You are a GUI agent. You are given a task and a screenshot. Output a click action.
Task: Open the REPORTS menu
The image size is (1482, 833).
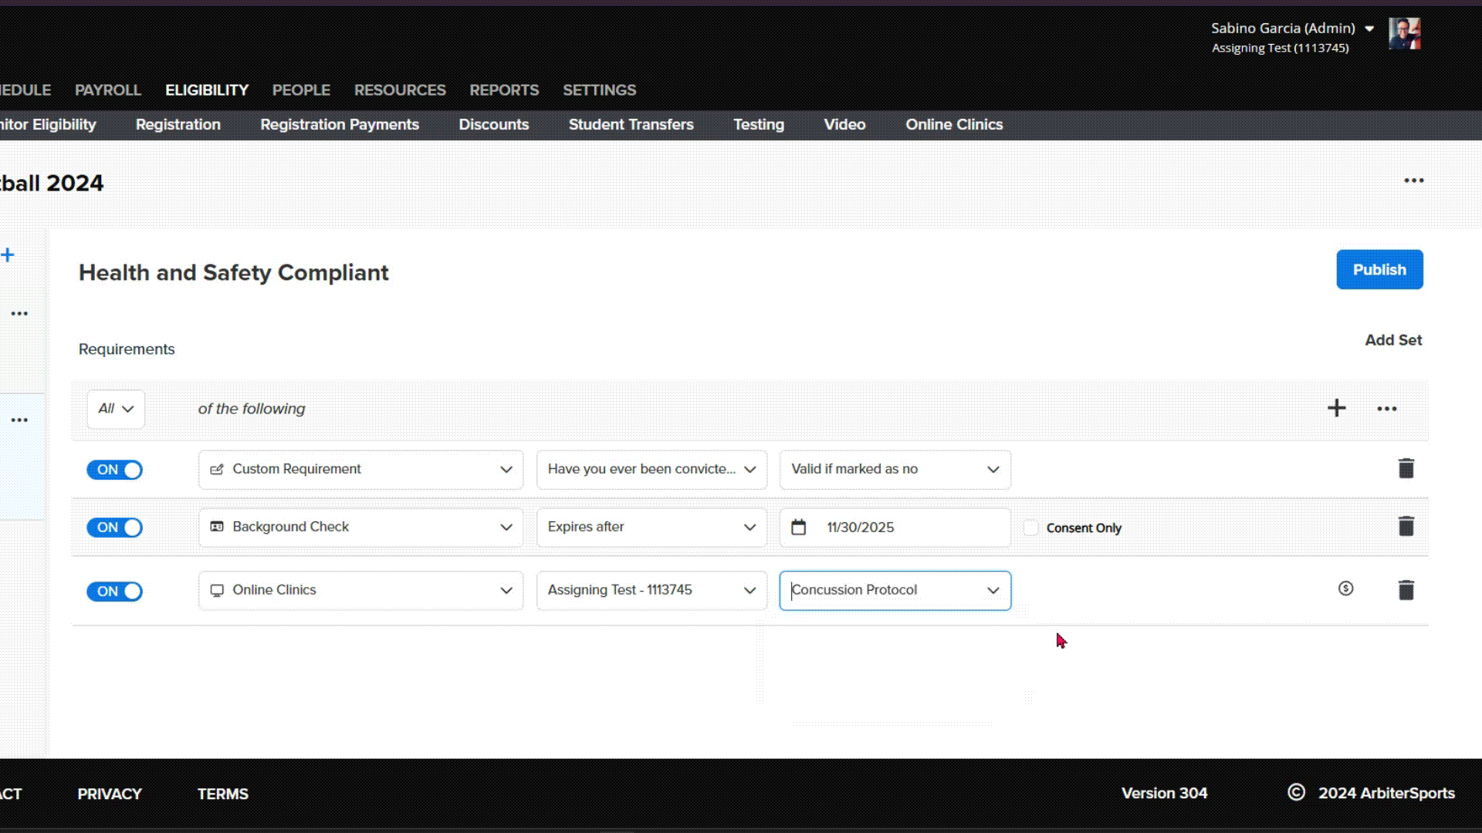coord(504,90)
